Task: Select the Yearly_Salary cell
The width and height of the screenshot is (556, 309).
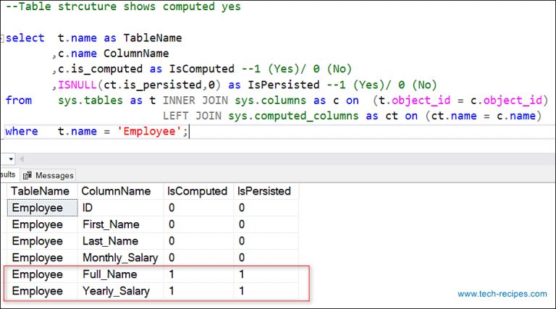Action: (120, 291)
